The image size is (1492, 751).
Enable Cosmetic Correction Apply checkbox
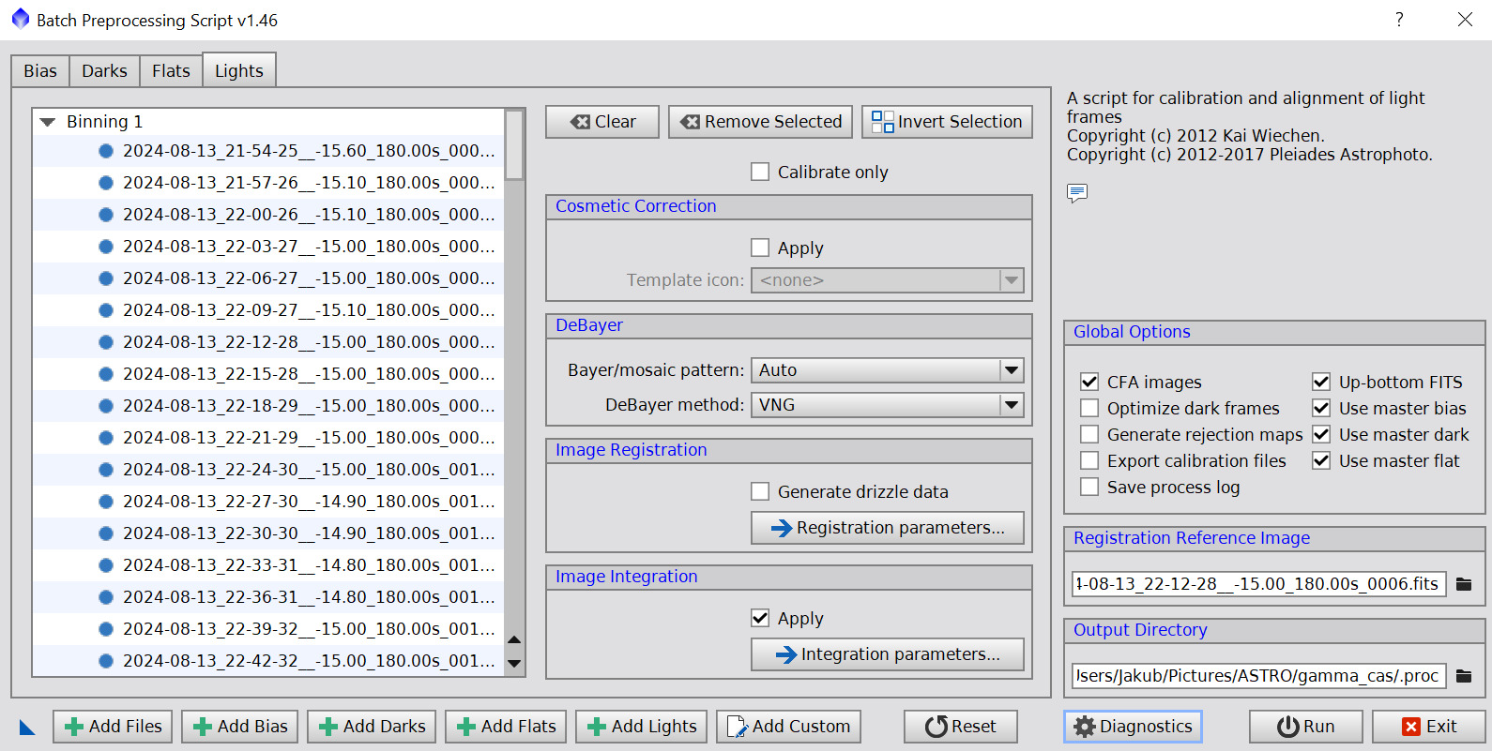click(760, 248)
